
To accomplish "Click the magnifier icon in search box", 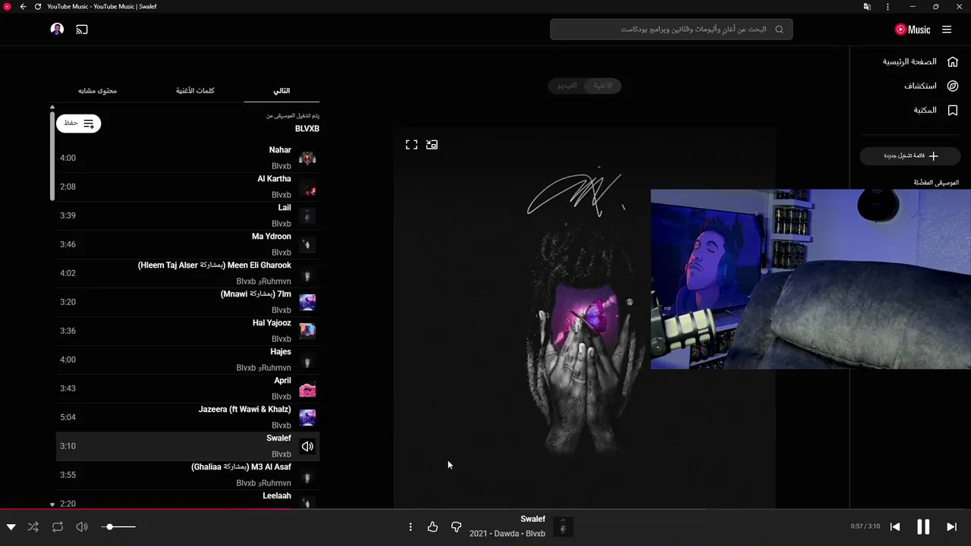I will tap(779, 30).
